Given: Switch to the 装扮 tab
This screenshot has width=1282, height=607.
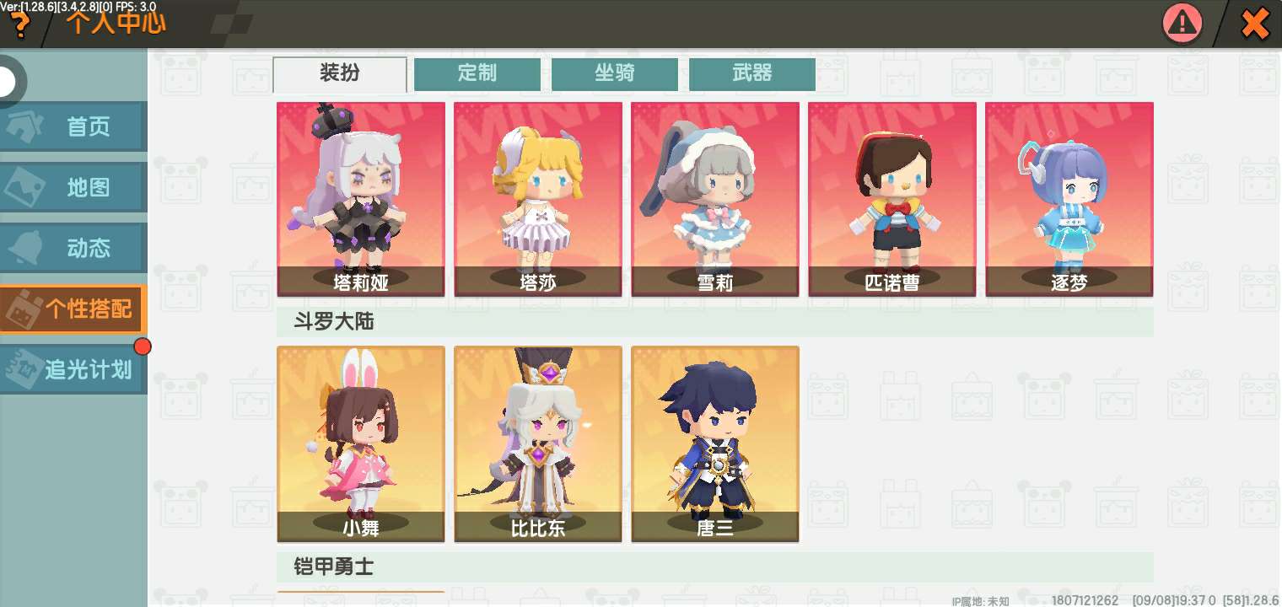Looking at the screenshot, I should 340,74.
